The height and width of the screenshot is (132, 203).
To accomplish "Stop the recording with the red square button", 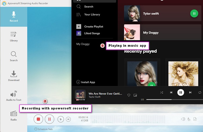I will pyautogui.click(x=38, y=119).
